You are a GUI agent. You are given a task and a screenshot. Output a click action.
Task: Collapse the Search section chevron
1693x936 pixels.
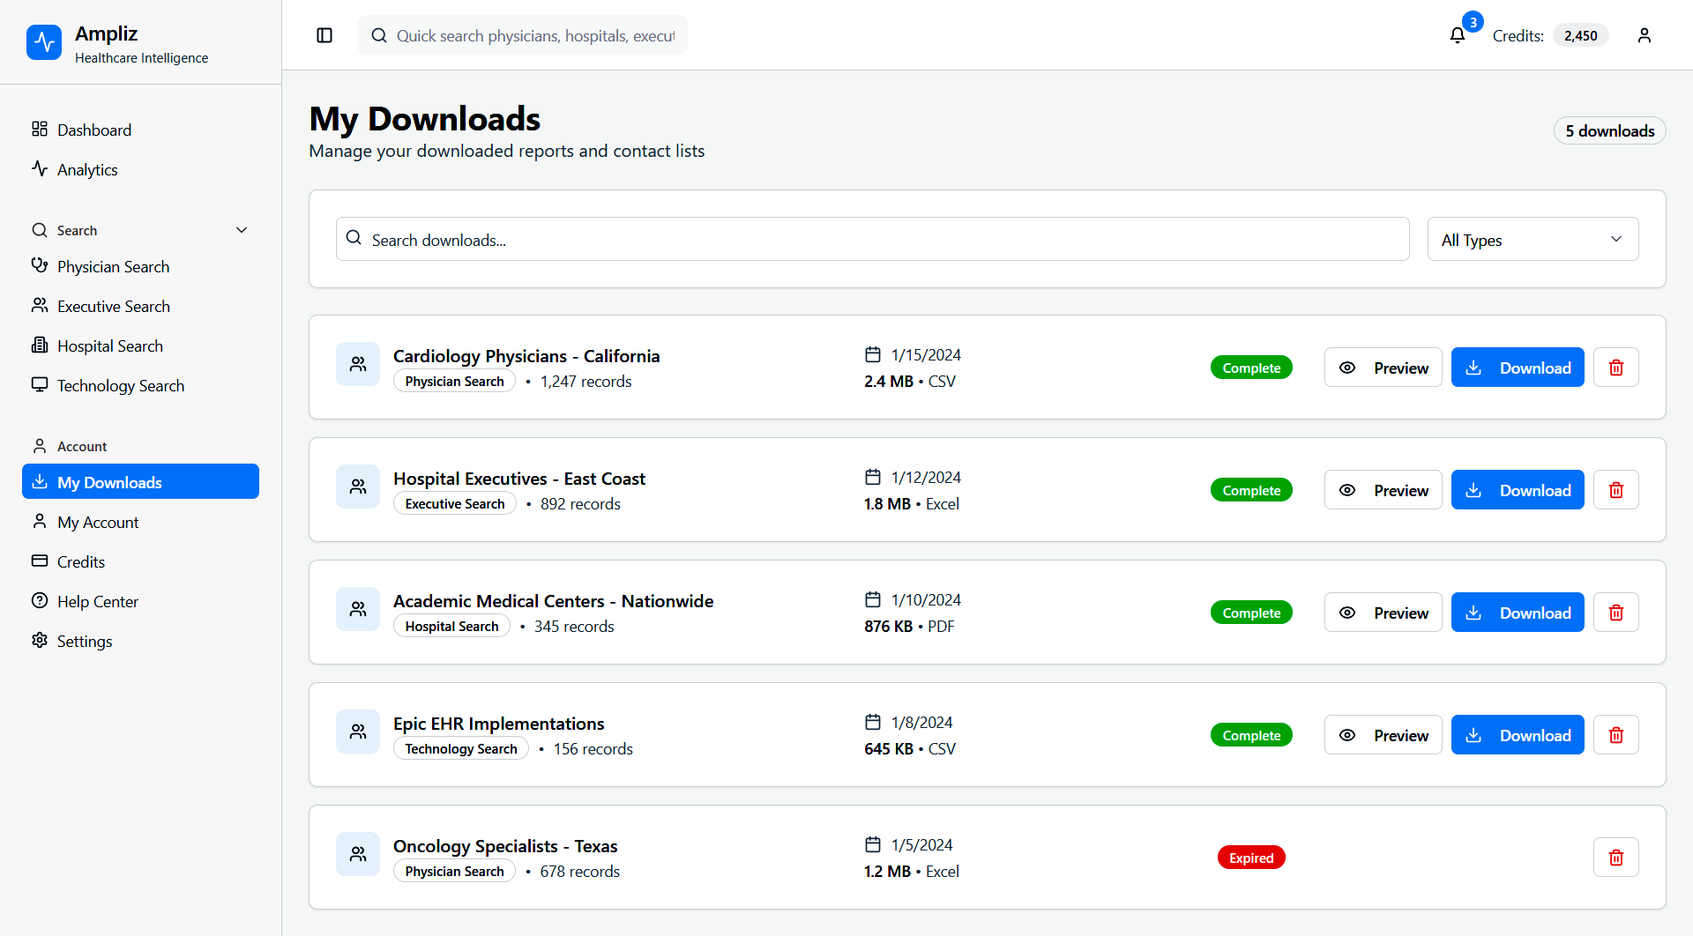[242, 230]
